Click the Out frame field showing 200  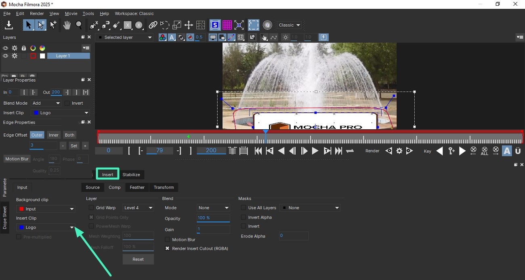tap(56, 92)
